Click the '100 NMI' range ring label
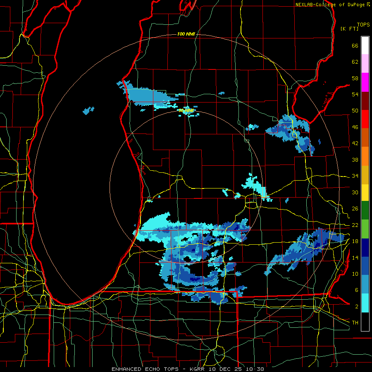The image size is (372, 372). click(186, 34)
